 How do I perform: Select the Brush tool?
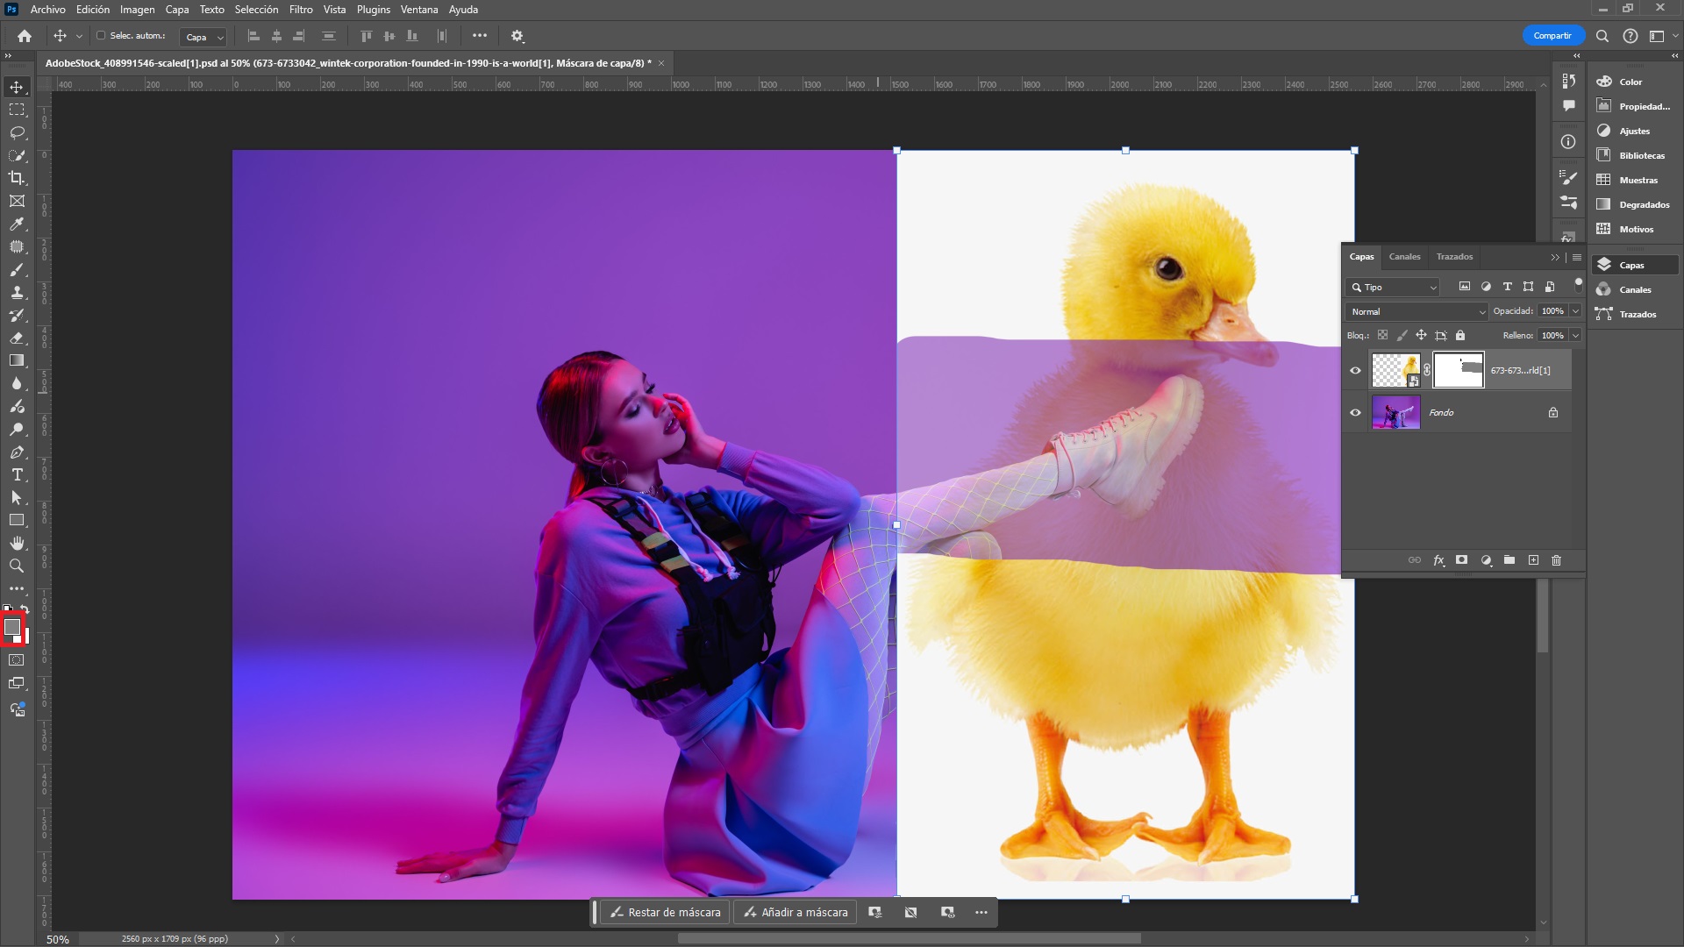[17, 269]
